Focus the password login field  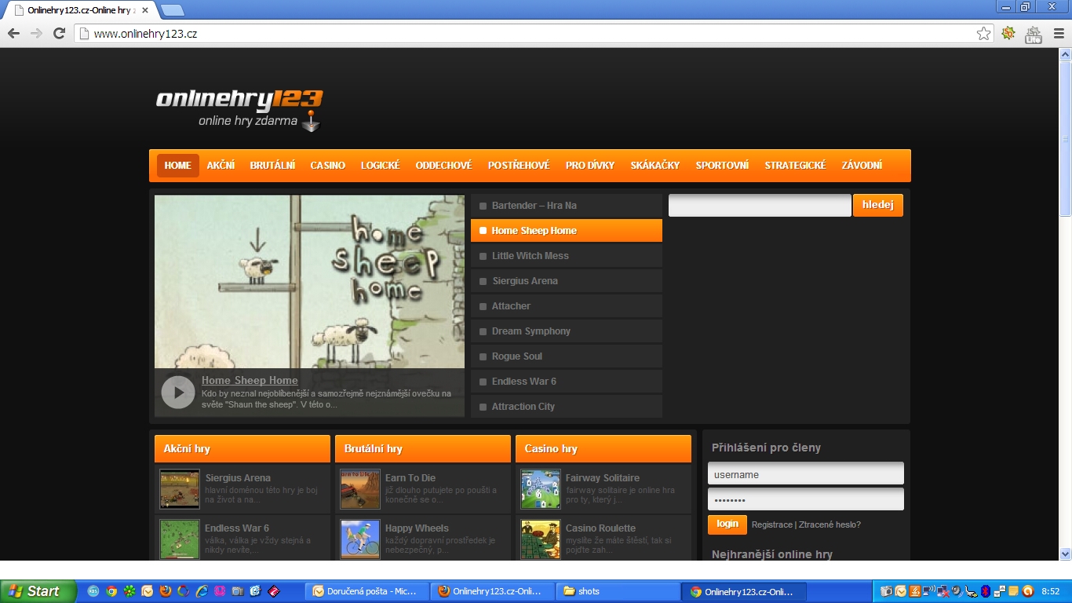pos(806,499)
